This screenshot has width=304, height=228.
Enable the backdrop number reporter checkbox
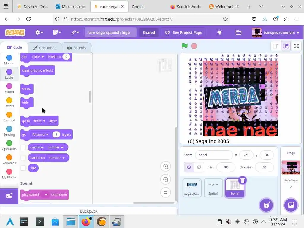(x=23, y=158)
